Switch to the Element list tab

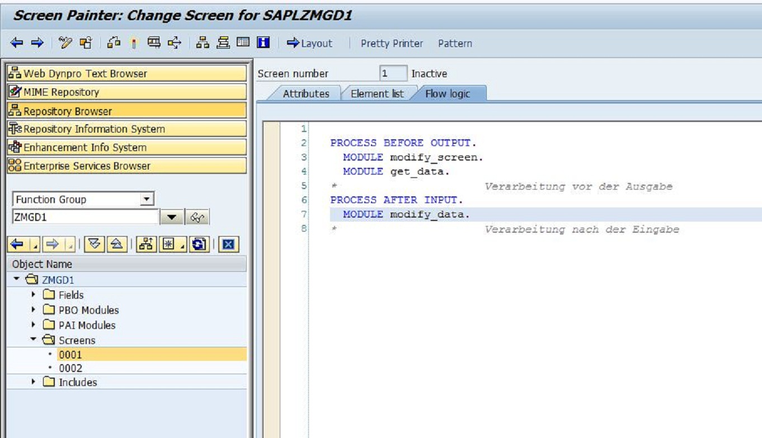click(x=377, y=93)
